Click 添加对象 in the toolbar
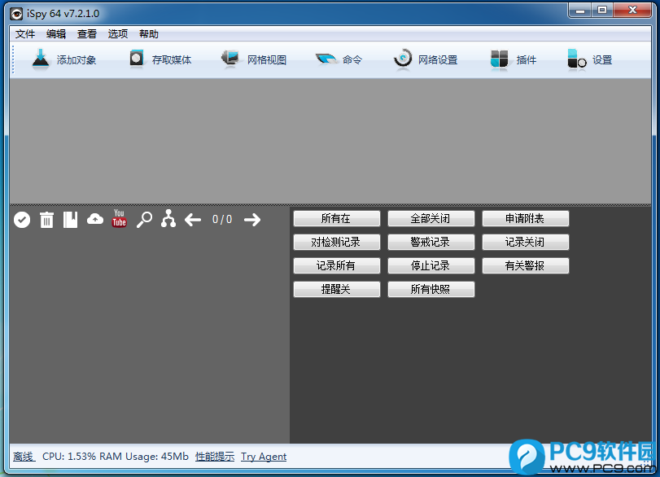Screen dimensions: 660x477 [64, 59]
